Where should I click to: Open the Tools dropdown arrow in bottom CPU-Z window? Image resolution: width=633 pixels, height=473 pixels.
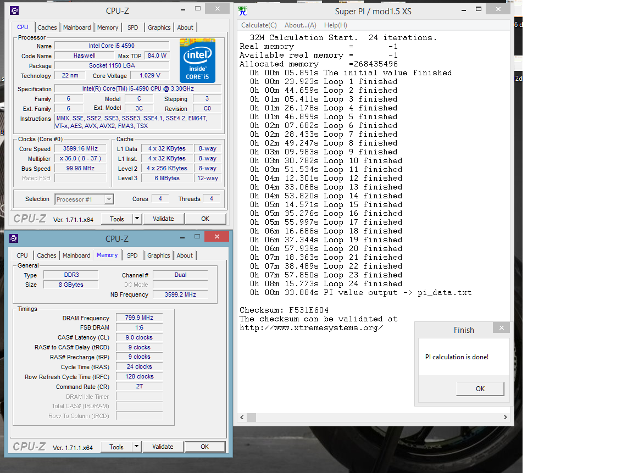pyautogui.click(x=136, y=447)
